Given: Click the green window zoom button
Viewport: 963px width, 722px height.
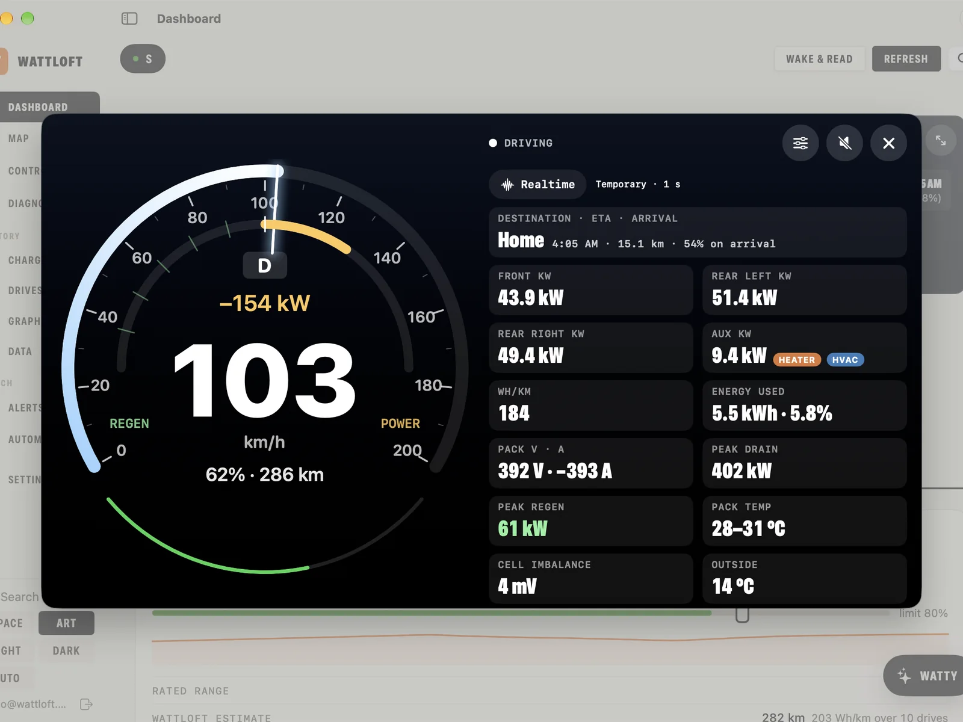Looking at the screenshot, I should pos(28,19).
